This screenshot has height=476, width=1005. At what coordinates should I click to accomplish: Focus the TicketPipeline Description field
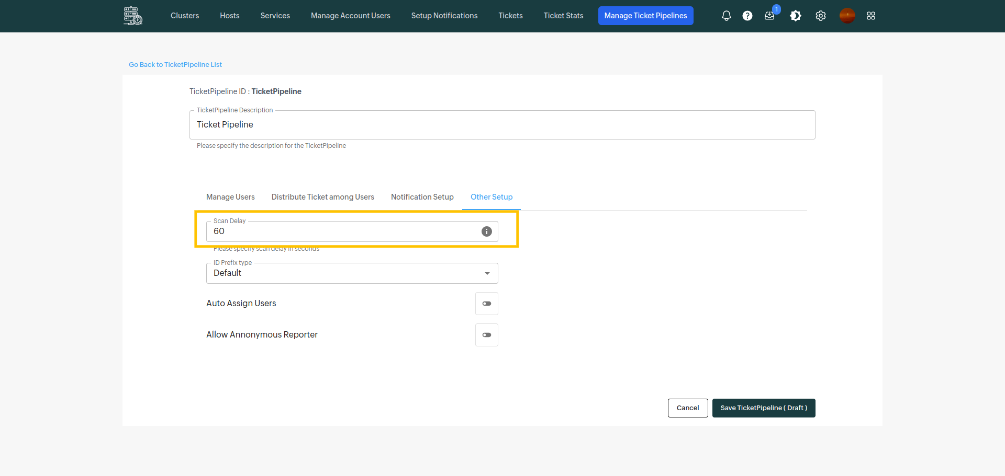click(502, 125)
